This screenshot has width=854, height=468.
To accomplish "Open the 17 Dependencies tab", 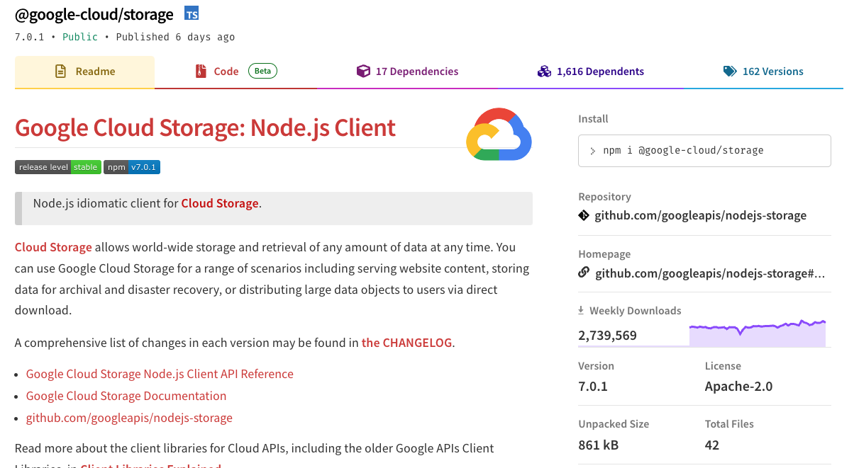I will click(407, 72).
